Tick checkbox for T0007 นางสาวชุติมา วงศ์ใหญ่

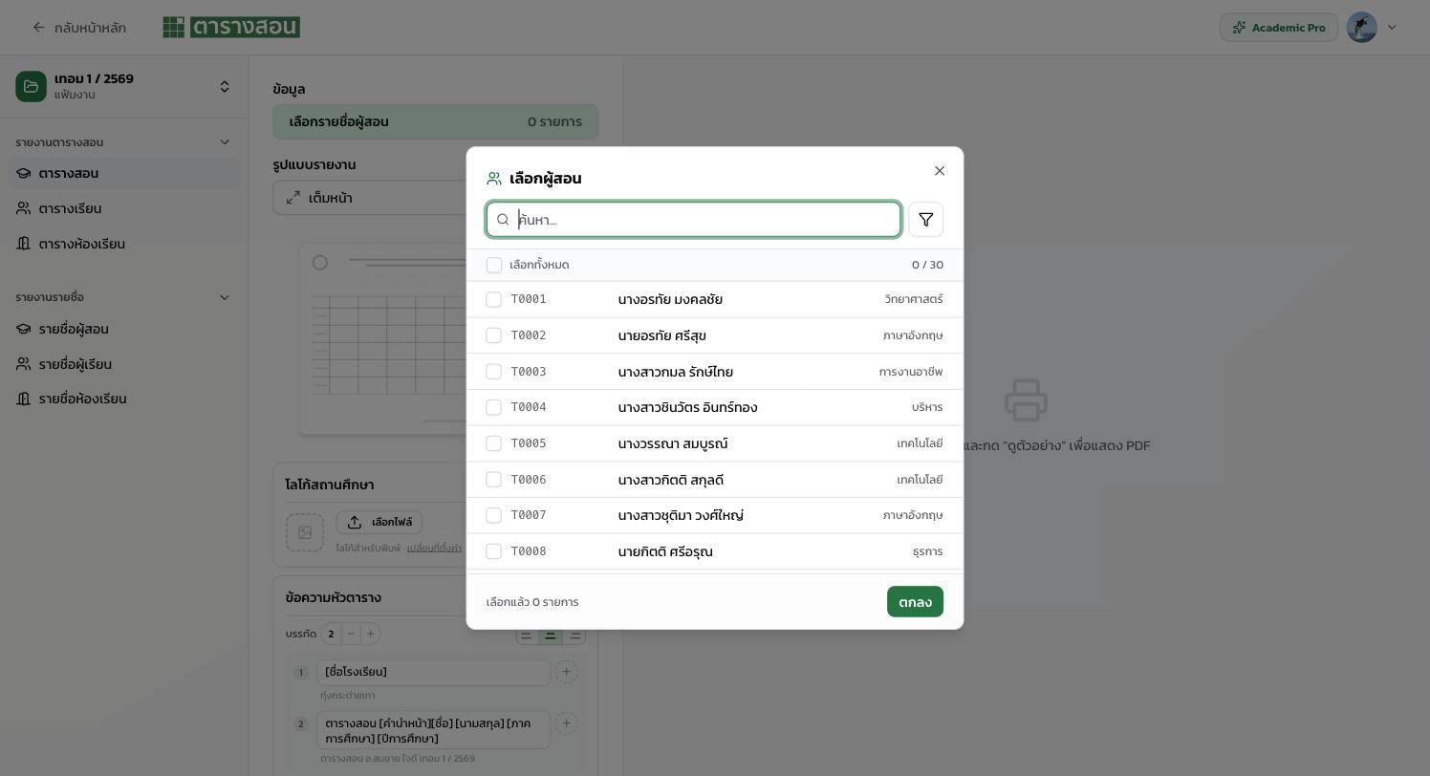point(494,516)
